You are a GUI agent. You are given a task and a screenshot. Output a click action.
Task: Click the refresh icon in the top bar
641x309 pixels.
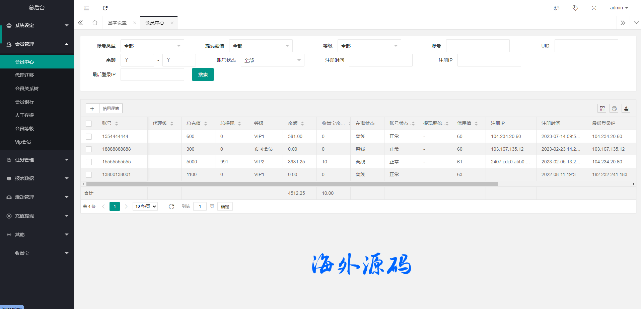click(x=105, y=8)
